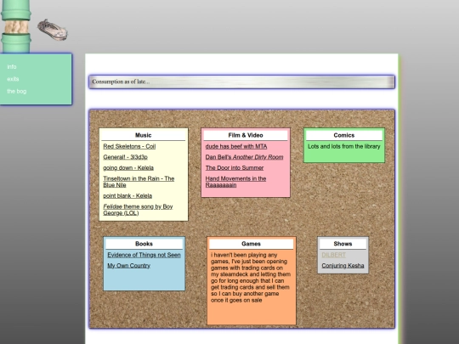Open Evidence of Things not Seen book link
Screen dimensions: 459x344
point(144,255)
